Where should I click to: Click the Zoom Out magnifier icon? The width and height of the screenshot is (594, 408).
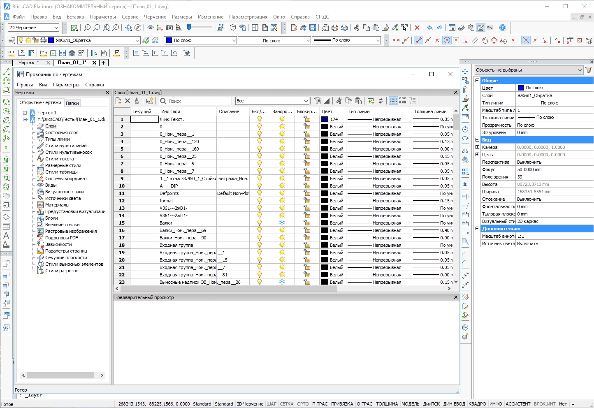pos(97,28)
